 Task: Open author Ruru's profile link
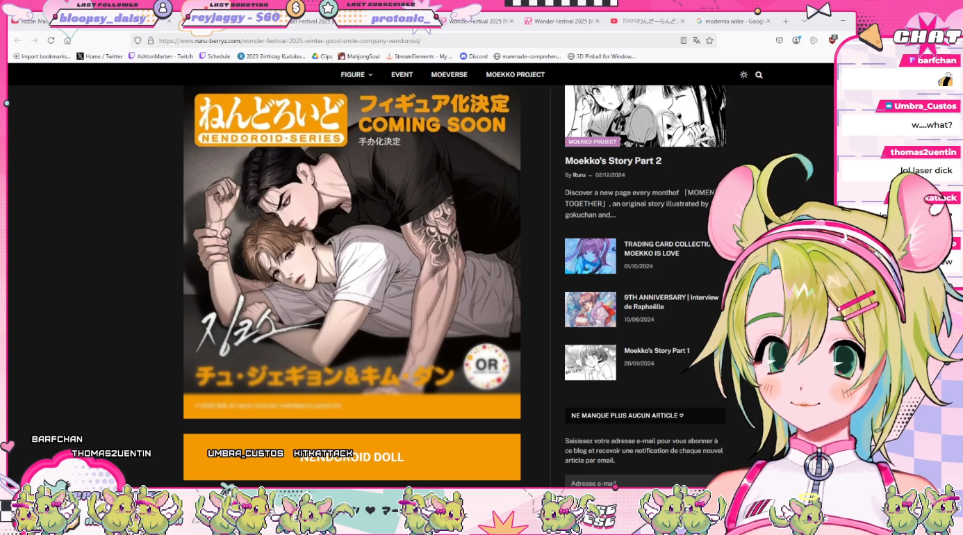[579, 175]
